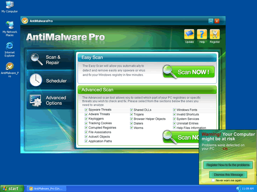Viewport: 257px width, 192px height.
Task: Disable the Windows Fonts checkbox
Action: tap(174, 110)
